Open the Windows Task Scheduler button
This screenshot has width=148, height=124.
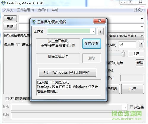tap(67, 72)
